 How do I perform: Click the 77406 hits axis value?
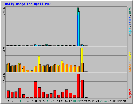coord(4,11)
